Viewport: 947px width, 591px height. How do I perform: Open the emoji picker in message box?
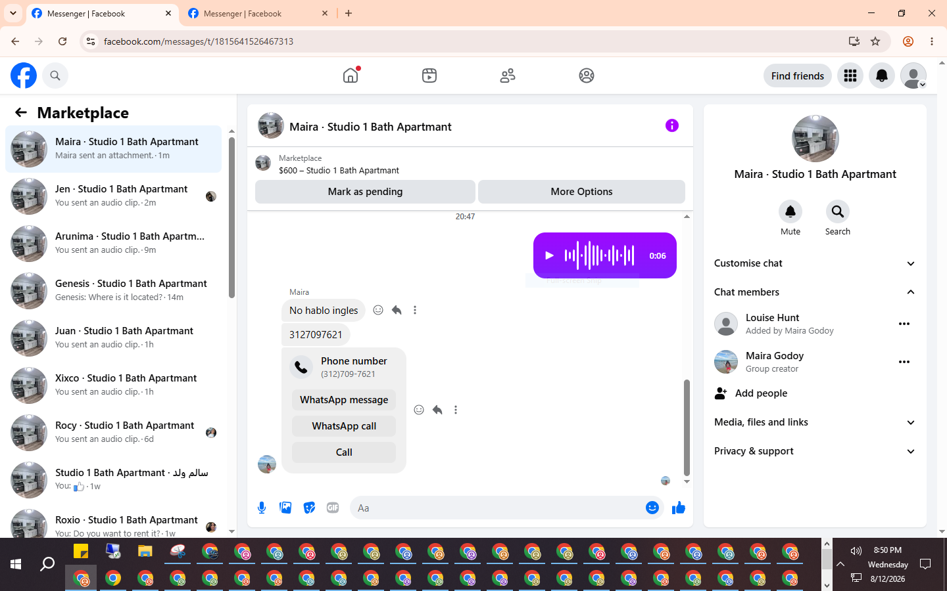[x=652, y=508]
